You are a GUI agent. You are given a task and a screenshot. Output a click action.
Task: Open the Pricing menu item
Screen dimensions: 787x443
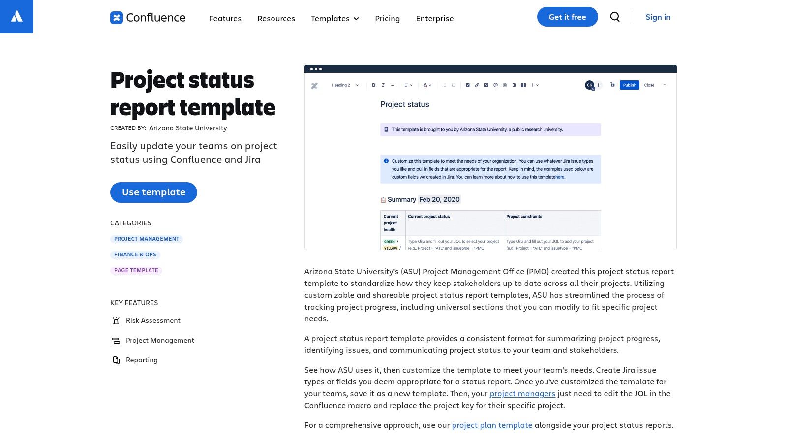(x=387, y=18)
